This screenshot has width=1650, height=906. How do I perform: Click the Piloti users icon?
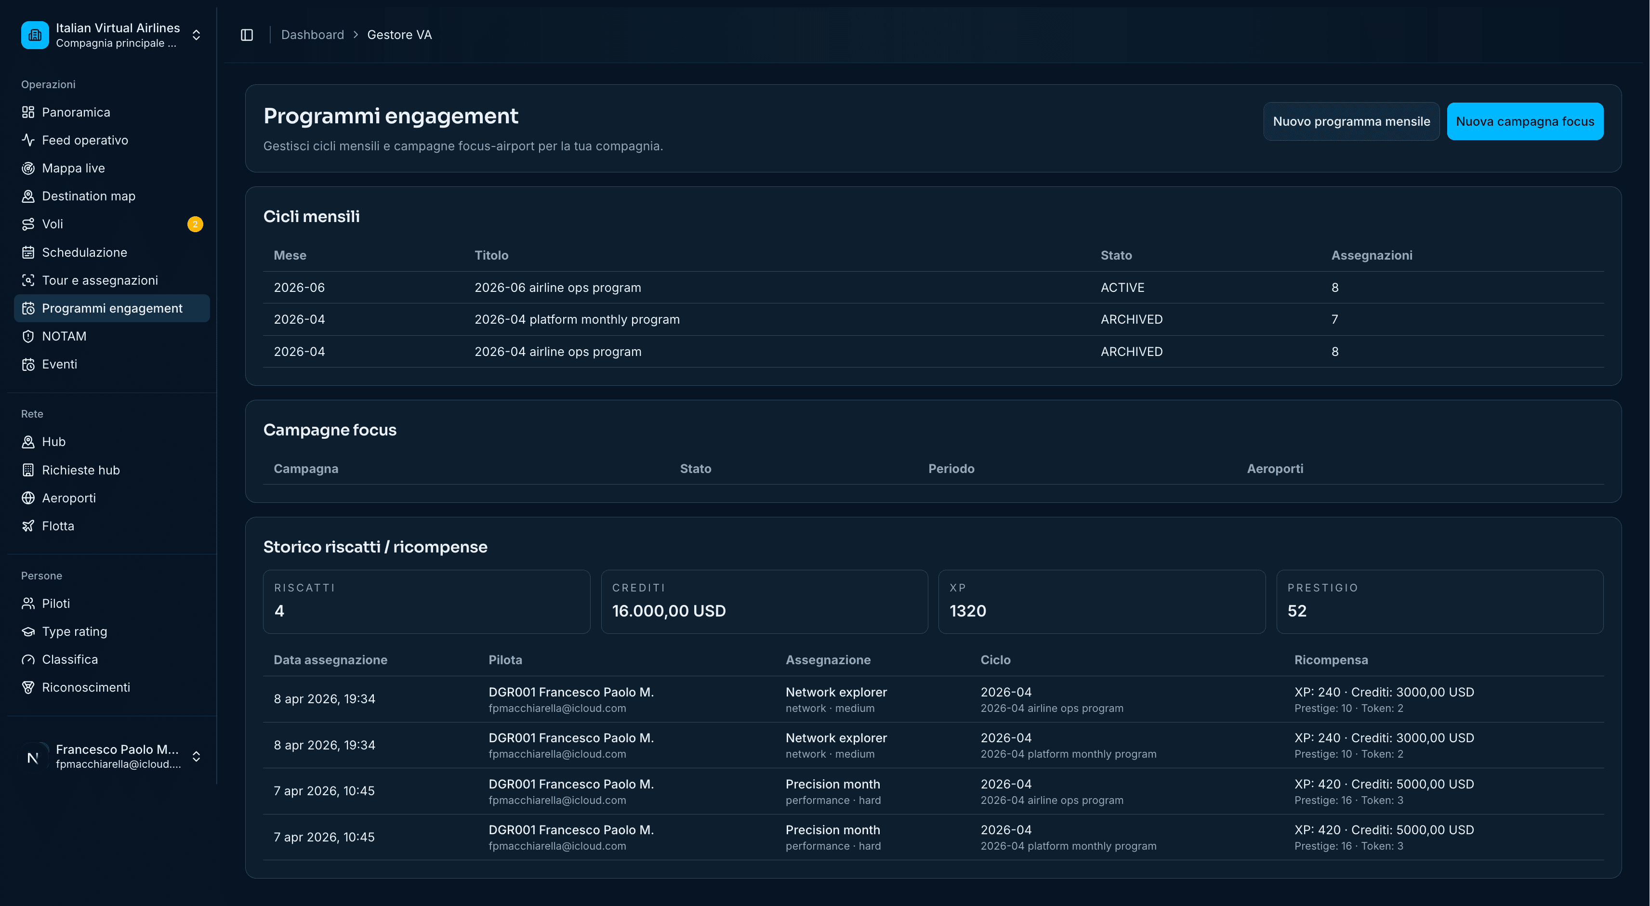[28, 604]
